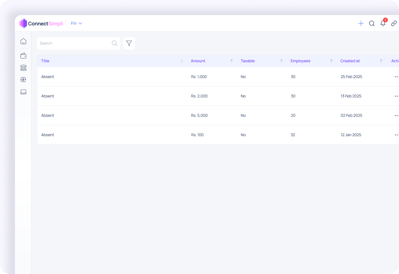Sort table by Created at column
The height and width of the screenshot is (274, 399).
(381, 61)
